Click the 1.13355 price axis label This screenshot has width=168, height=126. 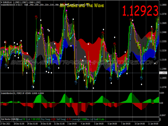click(163, 41)
